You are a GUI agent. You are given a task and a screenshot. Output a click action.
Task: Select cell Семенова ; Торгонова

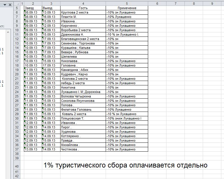83,43
